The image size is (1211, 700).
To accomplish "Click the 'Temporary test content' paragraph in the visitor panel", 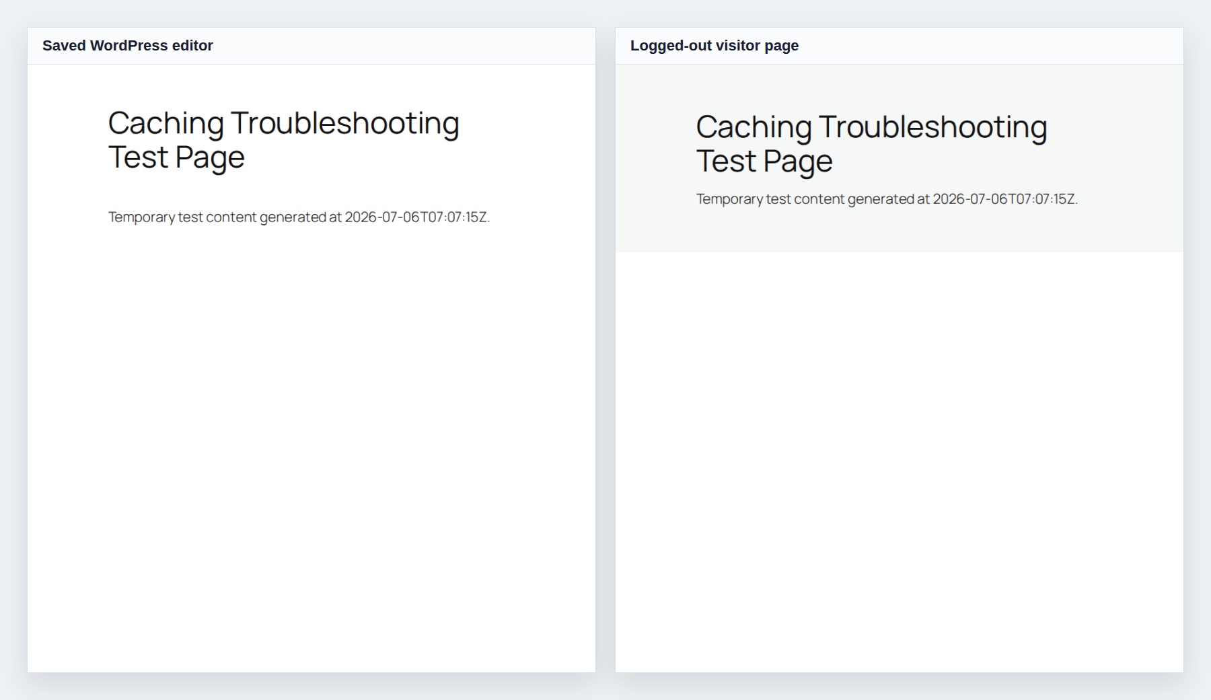I will pyautogui.click(x=887, y=199).
